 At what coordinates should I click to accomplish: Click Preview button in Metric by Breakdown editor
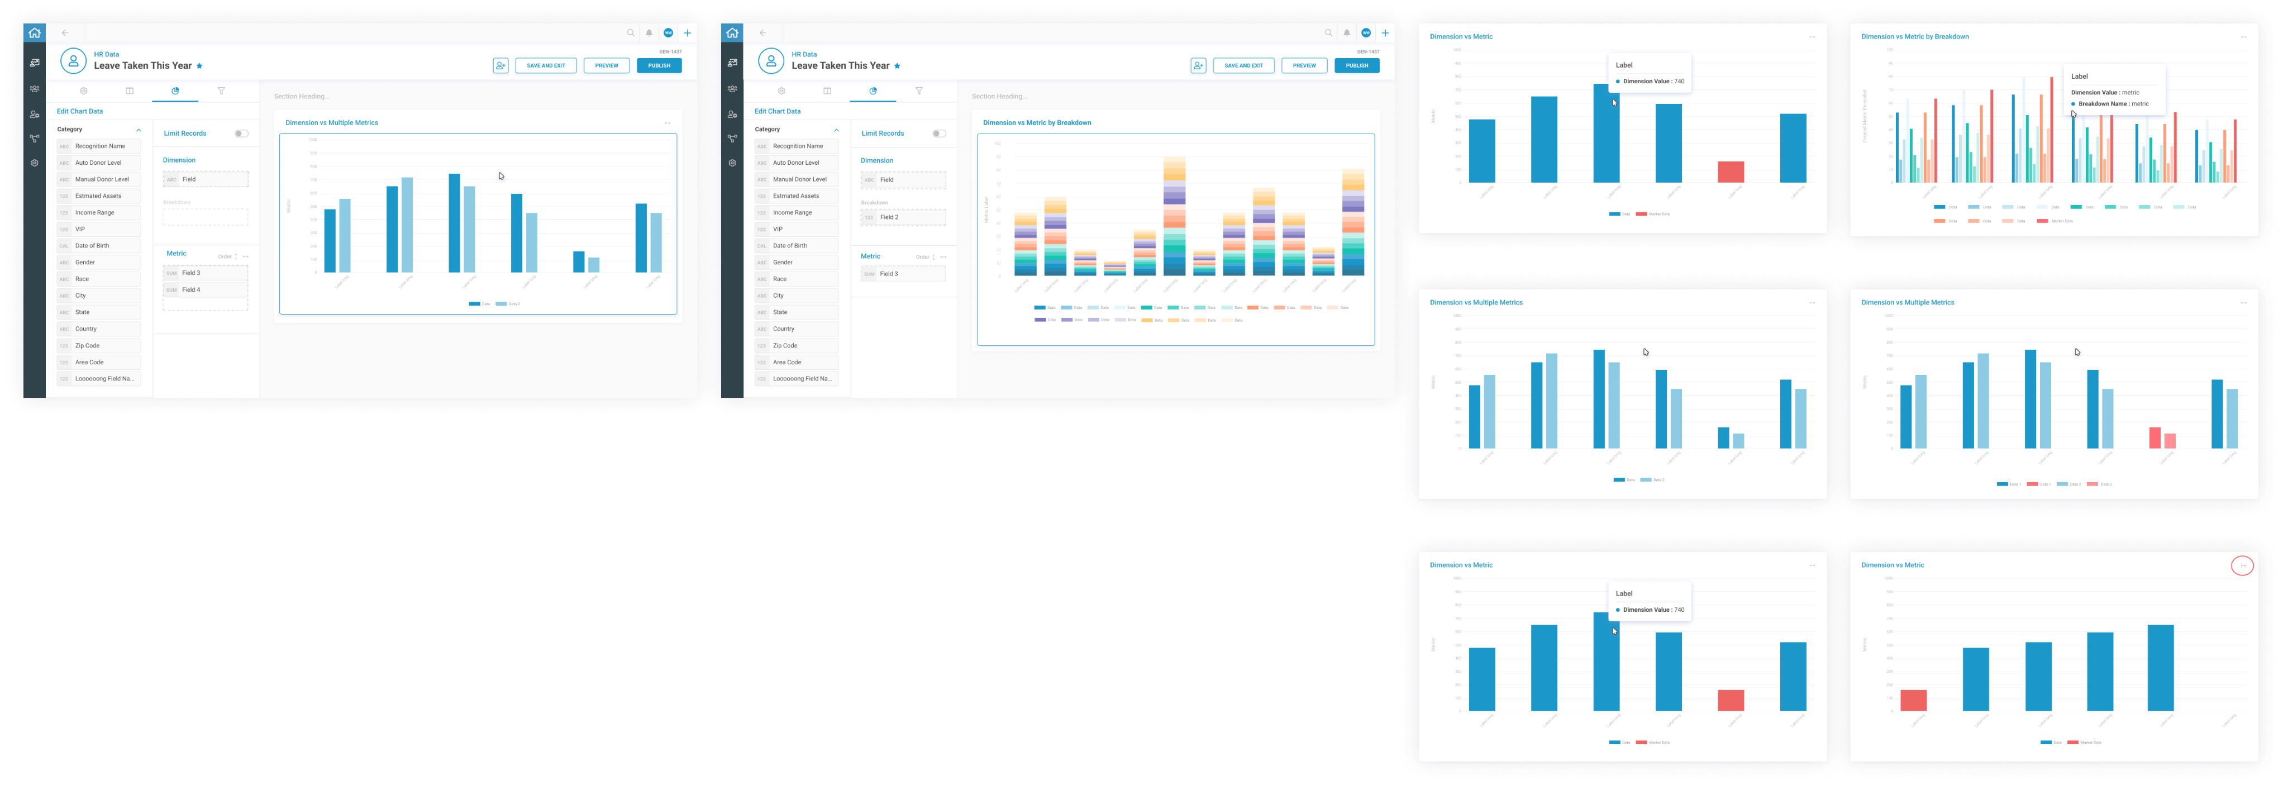[1304, 66]
